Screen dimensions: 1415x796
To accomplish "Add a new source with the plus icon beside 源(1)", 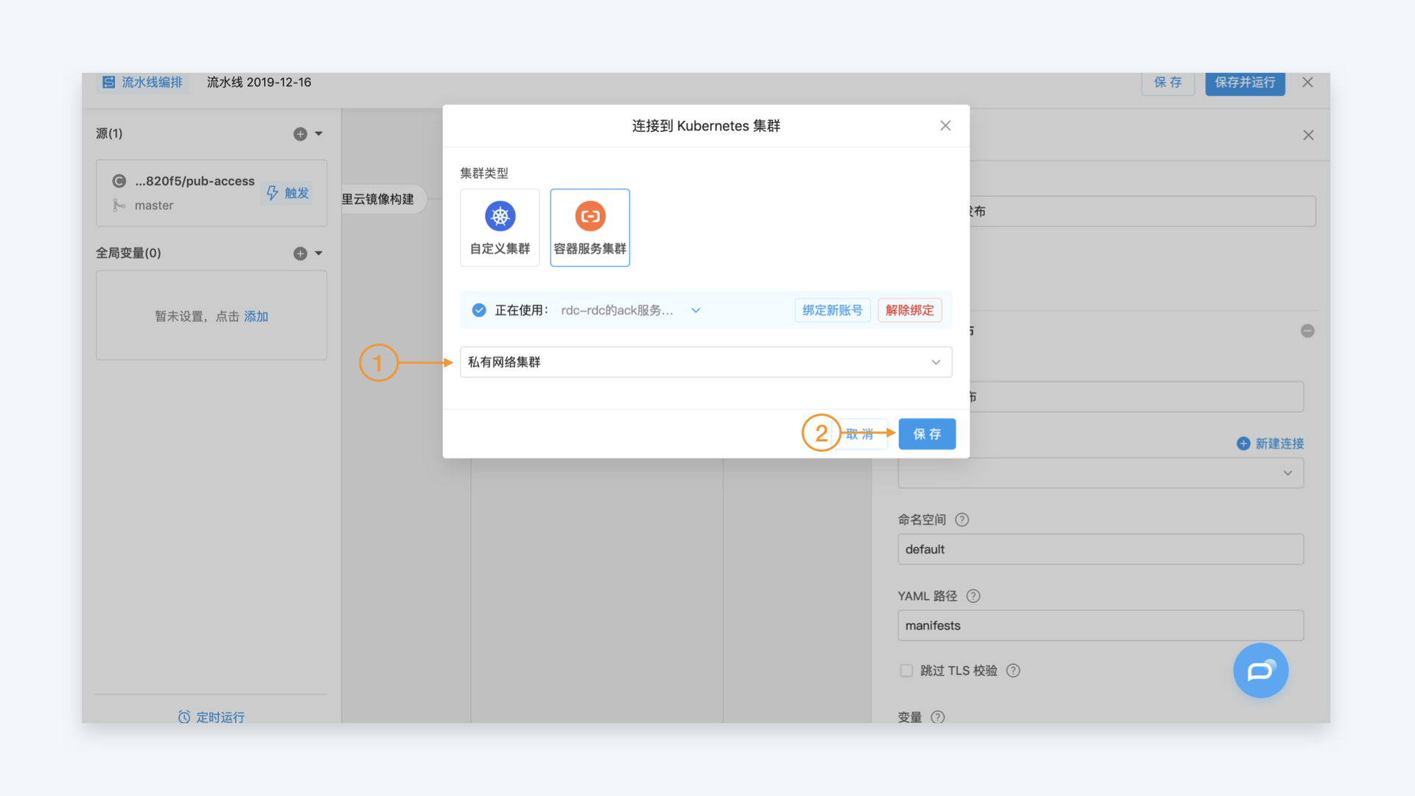I will 300,133.
